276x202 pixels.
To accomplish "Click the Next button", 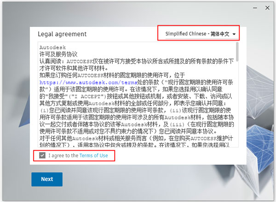I will coord(47,179).
